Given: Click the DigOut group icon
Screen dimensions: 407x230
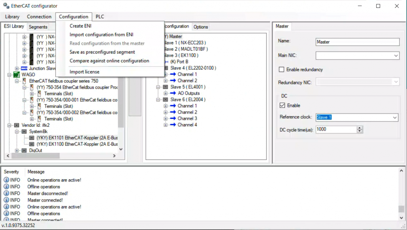Looking at the screenshot, I should click(x=24, y=150).
